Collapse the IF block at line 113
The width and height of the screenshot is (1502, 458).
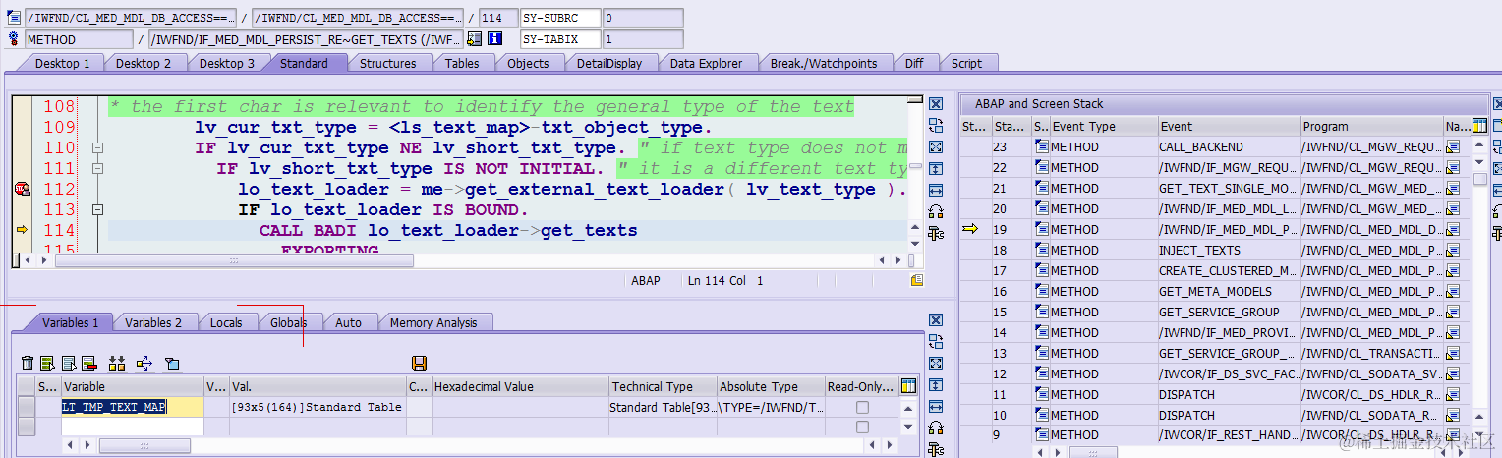(97, 209)
